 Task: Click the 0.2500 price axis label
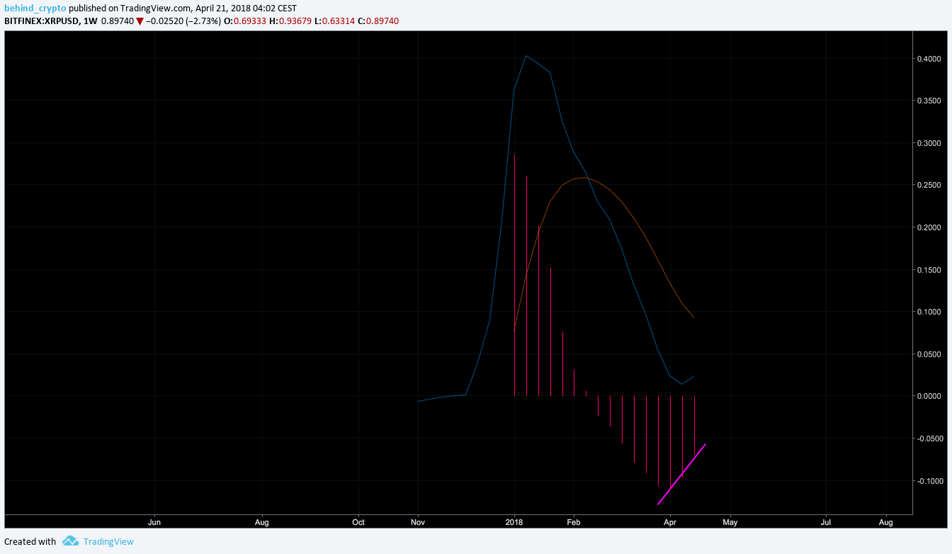[x=929, y=186]
